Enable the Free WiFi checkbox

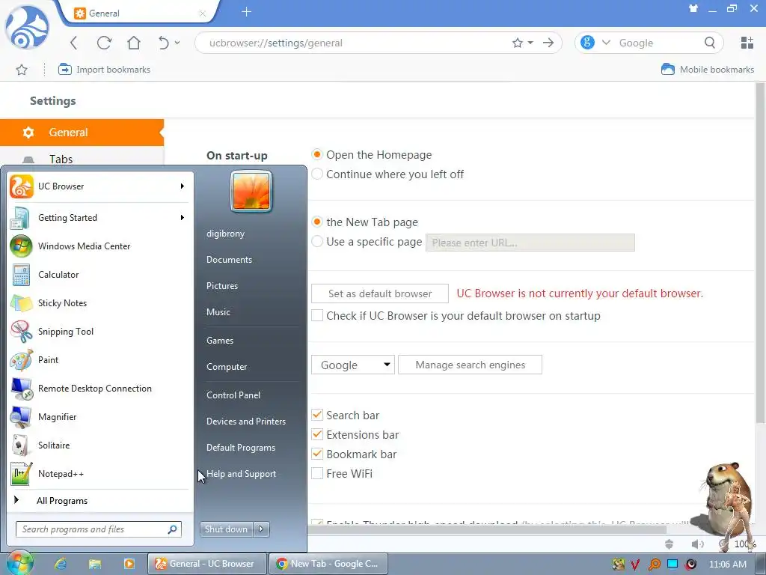317,473
